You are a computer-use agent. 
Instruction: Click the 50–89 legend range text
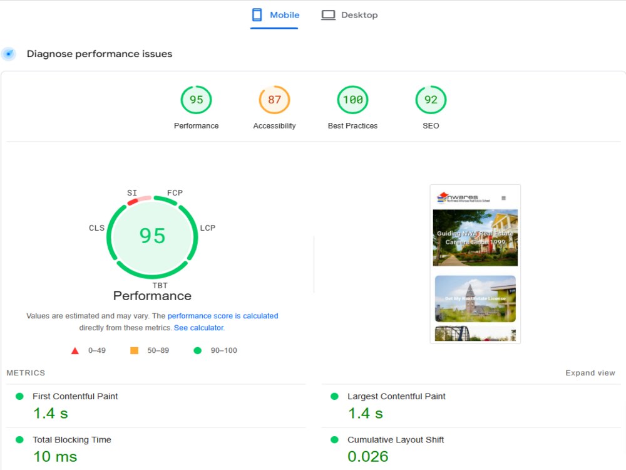(x=158, y=350)
